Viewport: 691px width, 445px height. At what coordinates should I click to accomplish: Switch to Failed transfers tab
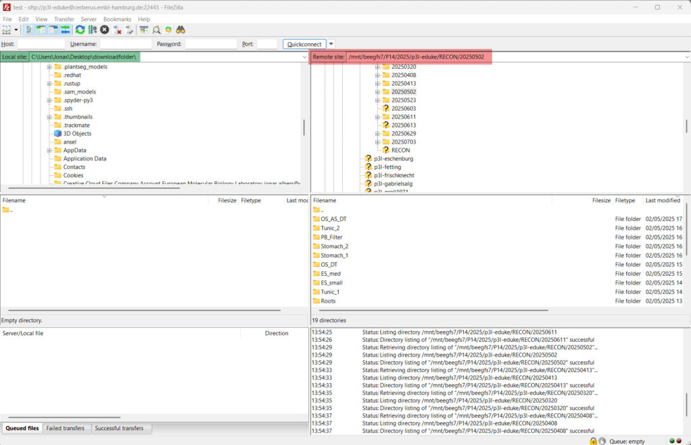pos(65,428)
